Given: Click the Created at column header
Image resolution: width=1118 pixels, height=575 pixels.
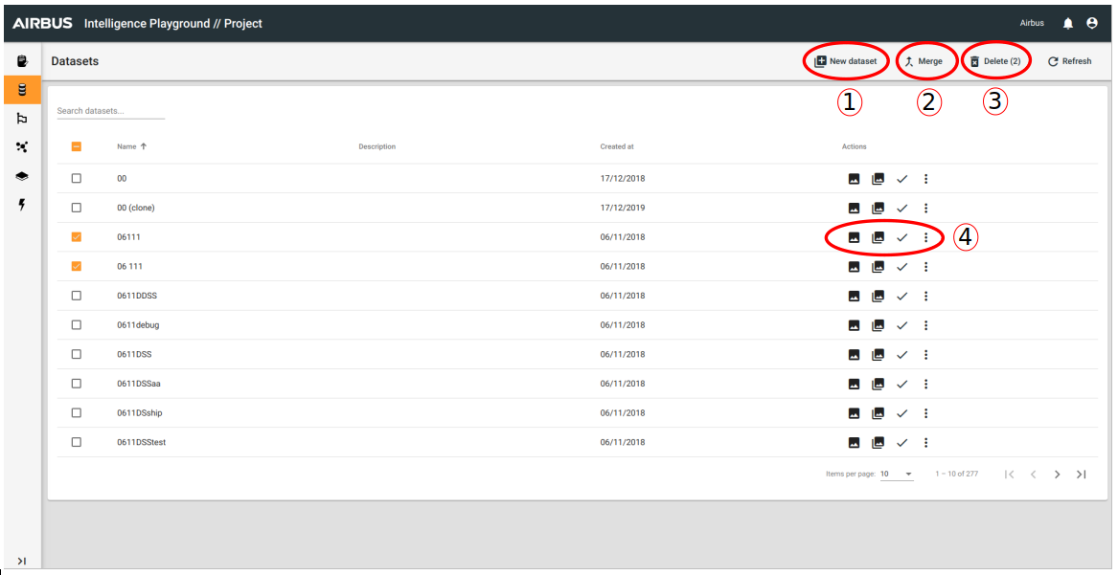Looking at the screenshot, I should click(617, 146).
